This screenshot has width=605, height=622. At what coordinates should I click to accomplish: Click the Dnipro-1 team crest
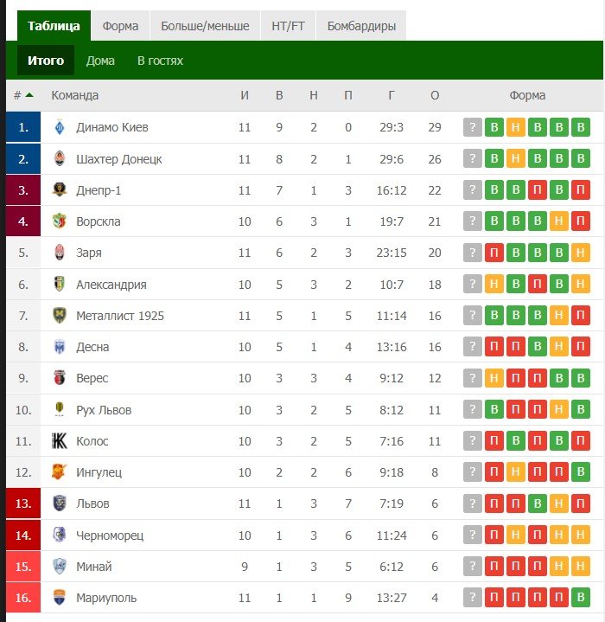pyautogui.click(x=60, y=190)
